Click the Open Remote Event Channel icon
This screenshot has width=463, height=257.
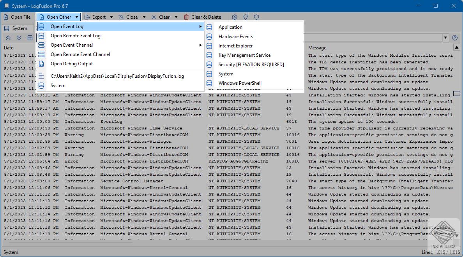41,54
